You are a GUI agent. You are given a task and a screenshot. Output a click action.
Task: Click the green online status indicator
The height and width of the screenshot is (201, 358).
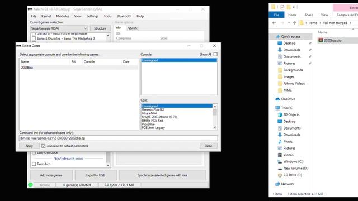coord(30,185)
